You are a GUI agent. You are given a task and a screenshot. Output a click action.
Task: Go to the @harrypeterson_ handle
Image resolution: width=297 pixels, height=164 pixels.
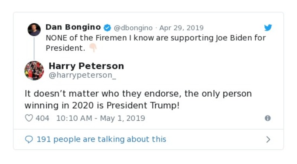(x=83, y=75)
